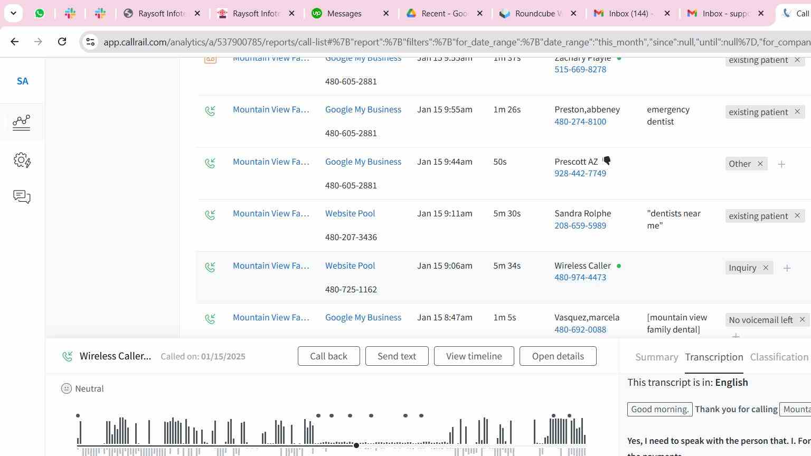The image size is (811, 456).
Task: Remove the Other tag
Action: (x=760, y=164)
